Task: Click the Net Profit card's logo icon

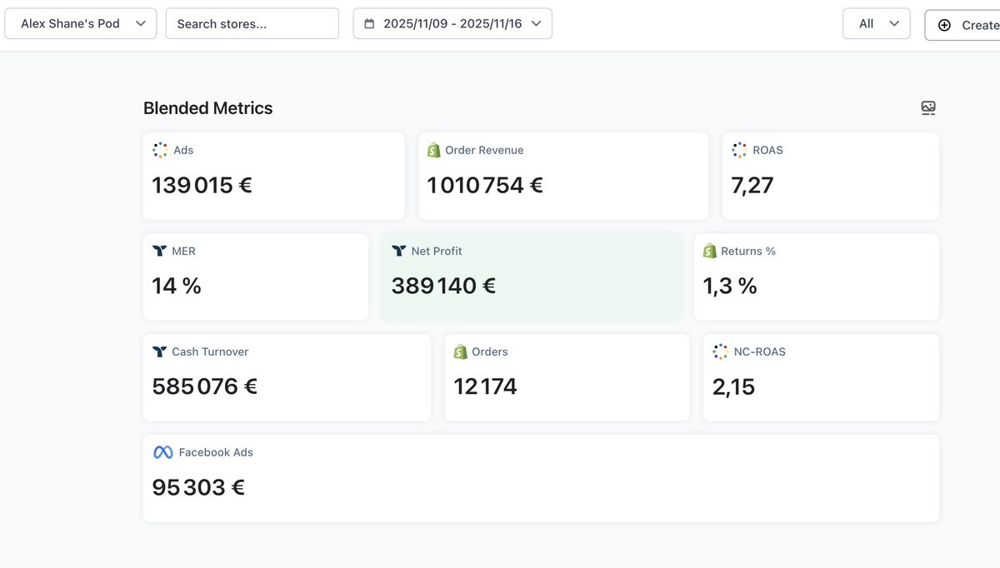Action: tap(399, 251)
